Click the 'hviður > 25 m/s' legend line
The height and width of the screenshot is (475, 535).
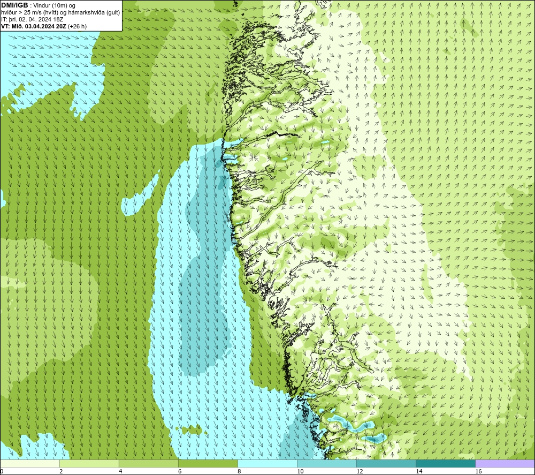61,13
